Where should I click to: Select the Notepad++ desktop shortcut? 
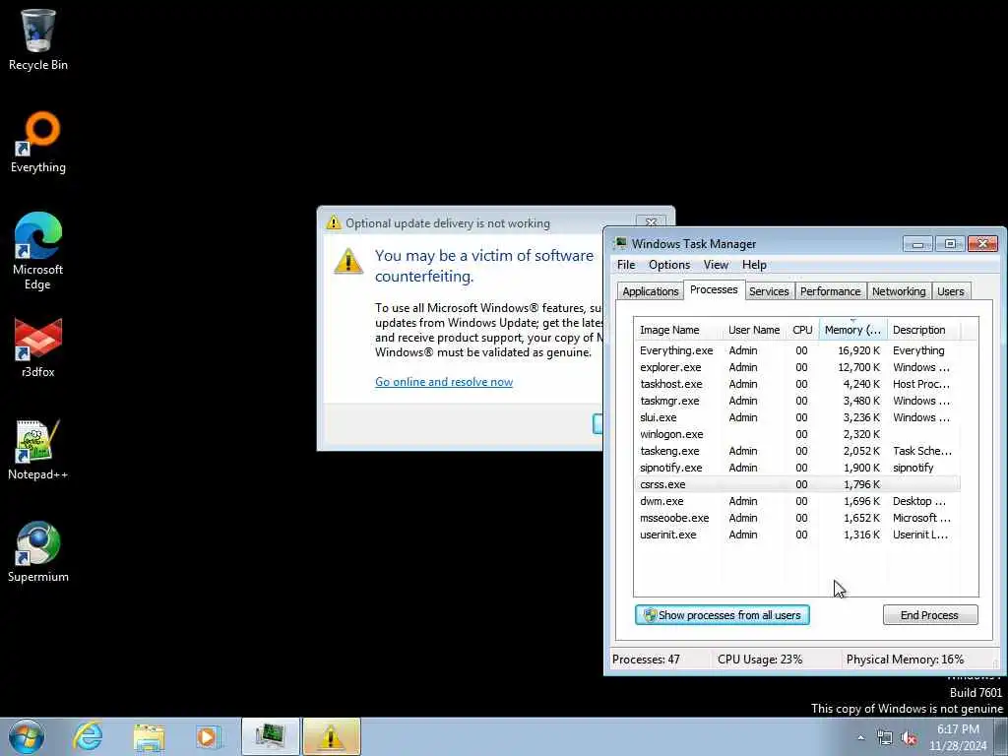(x=38, y=450)
